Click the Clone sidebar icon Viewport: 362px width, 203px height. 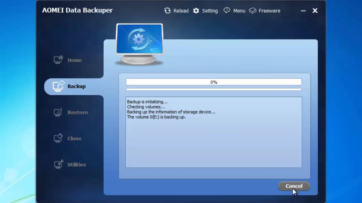tap(58, 138)
